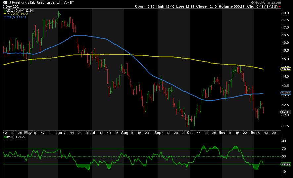Click the 18.0 price axis label

pyautogui.click(x=285, y=13)
